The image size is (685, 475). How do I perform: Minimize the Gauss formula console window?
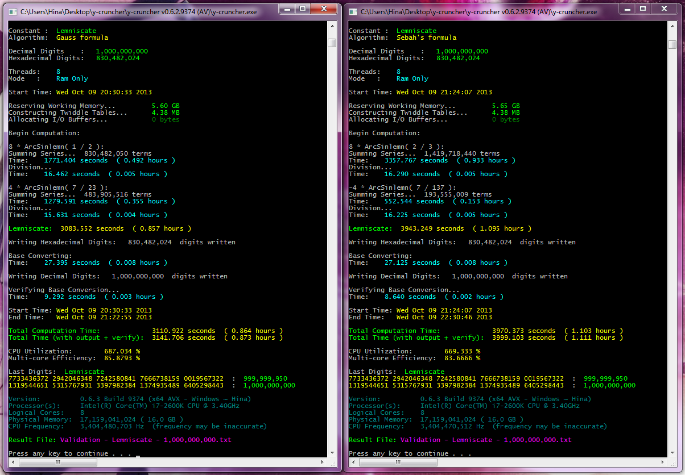coord(287,9)
